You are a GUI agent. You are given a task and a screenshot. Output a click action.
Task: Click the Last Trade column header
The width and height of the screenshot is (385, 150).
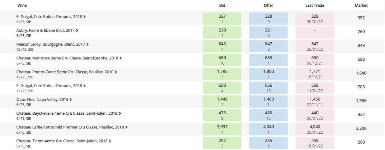[315, 5]
